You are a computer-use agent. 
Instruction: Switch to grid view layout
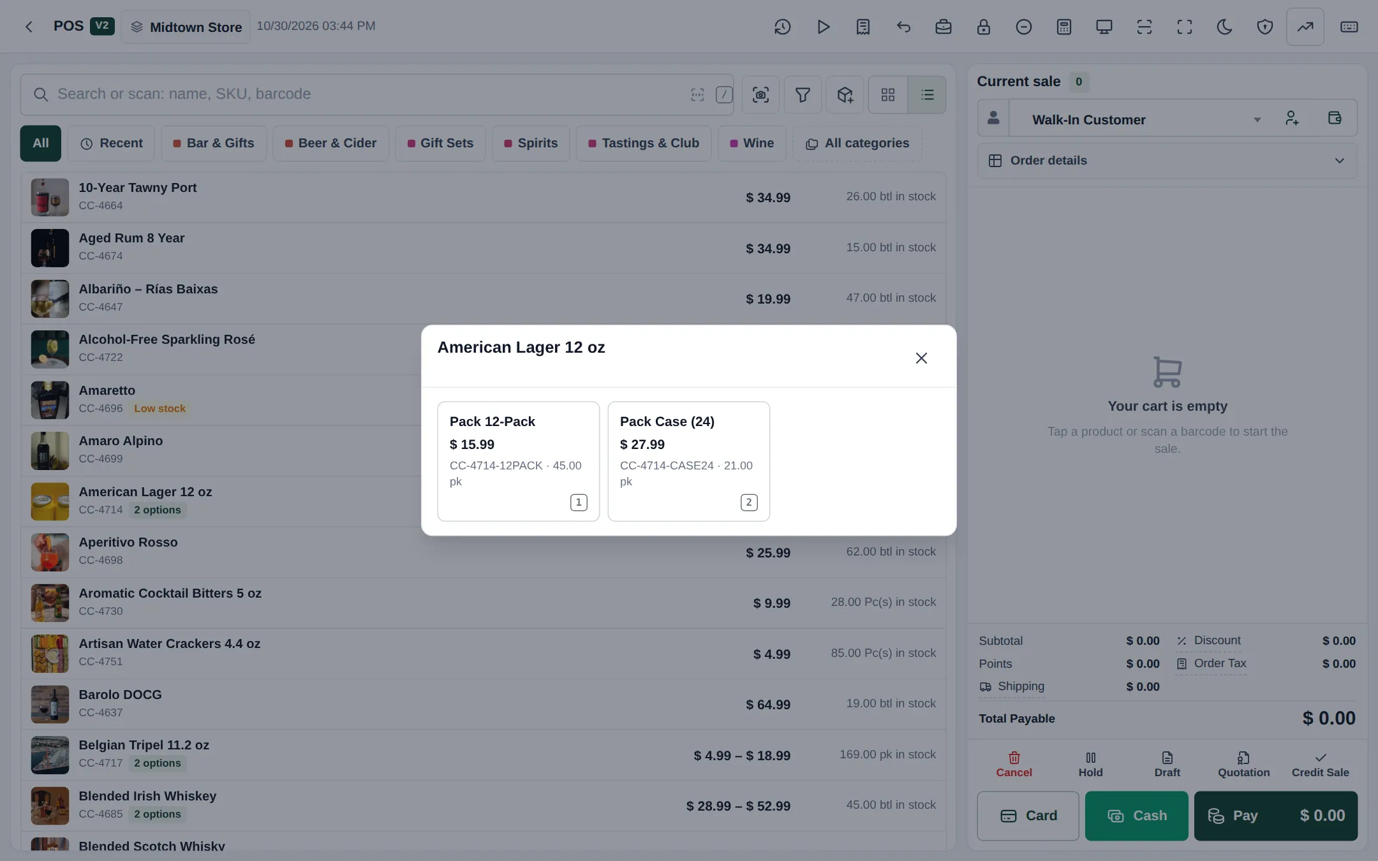(x=888, y=95)
